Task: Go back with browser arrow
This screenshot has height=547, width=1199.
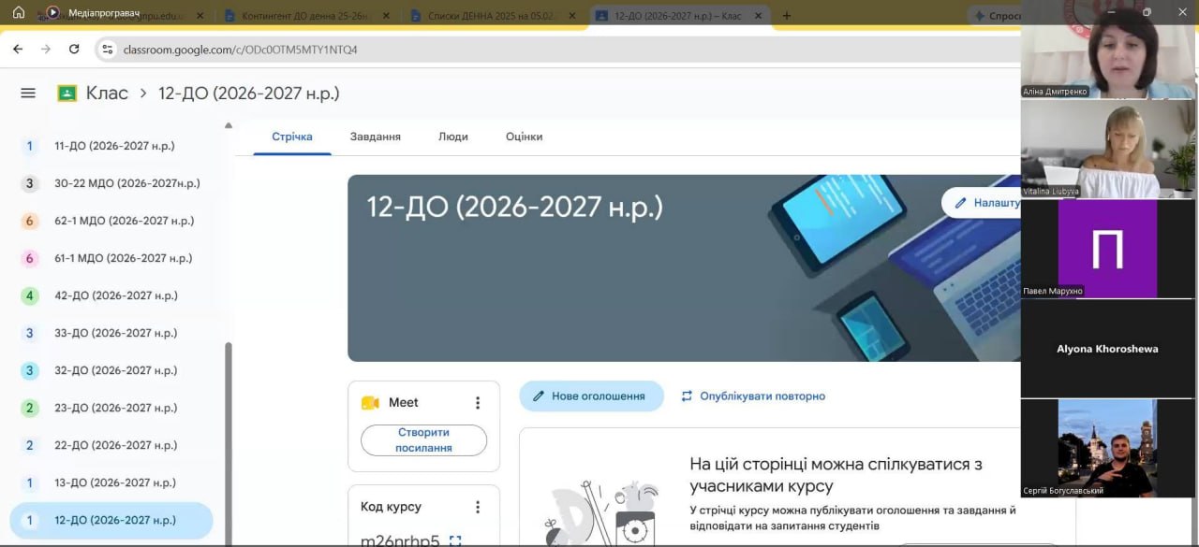Action: click(18, 49)
